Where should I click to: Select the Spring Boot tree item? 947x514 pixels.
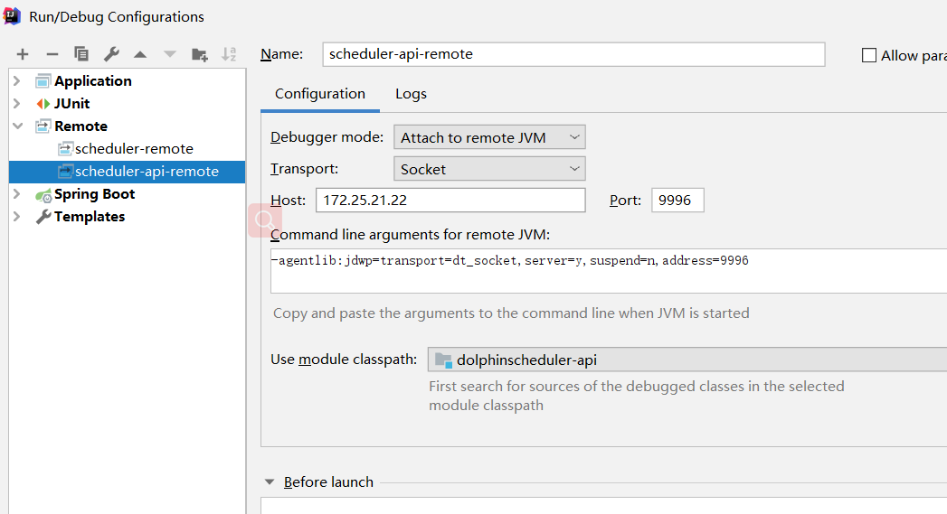click(94, 194)
